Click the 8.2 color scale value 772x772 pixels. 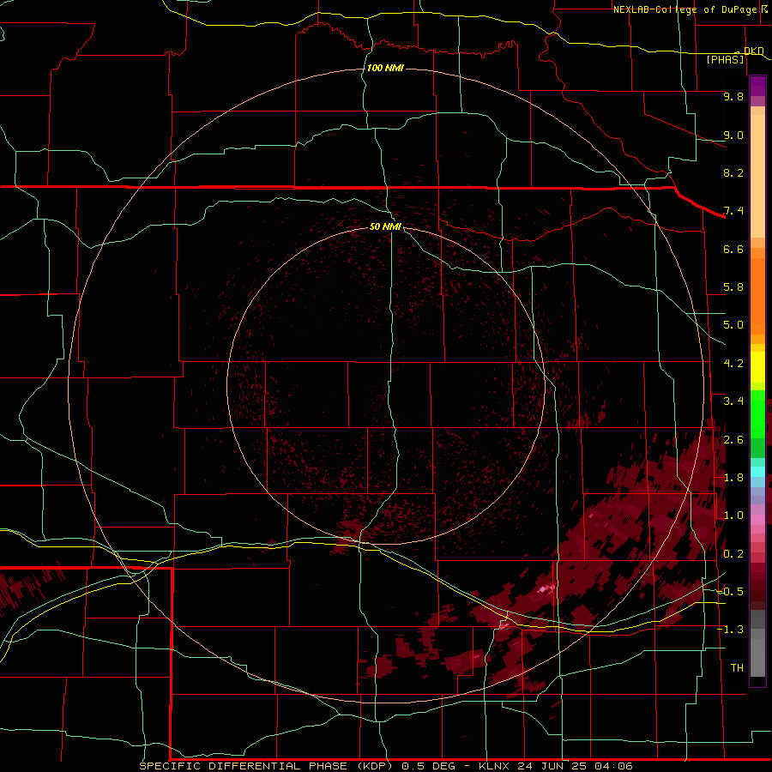pyautogui.click(x=733, y=172)
